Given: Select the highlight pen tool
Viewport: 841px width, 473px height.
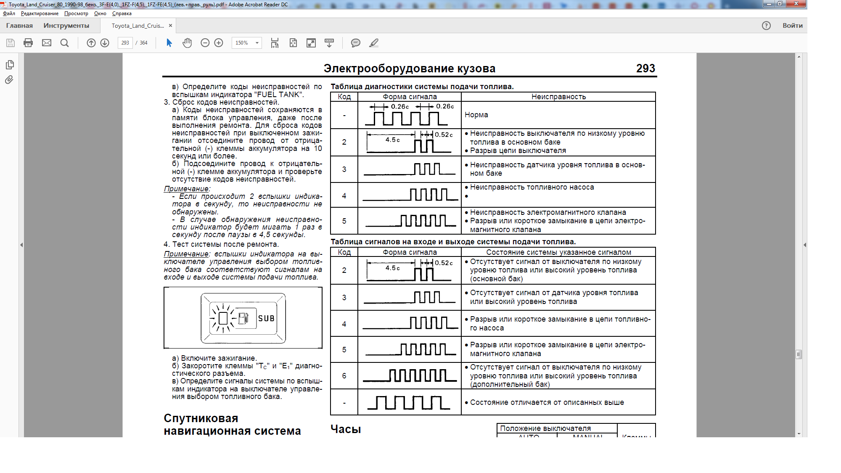Looking at the screenshot, I should [x=374, y=43].
